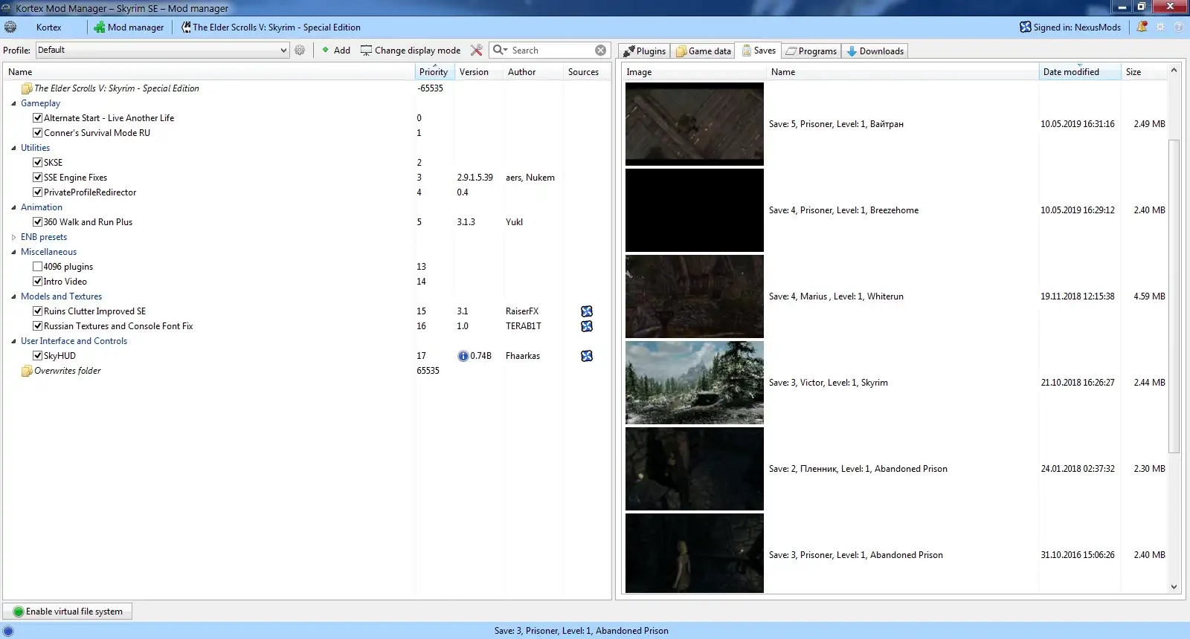Open the Kortex gear menu icon
Image resolution: width=1190 pixels, height=639 pixels.
(x=10, y=27)
